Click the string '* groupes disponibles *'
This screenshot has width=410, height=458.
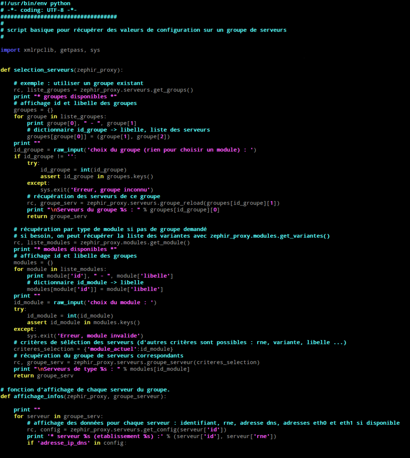pos(75,97)
